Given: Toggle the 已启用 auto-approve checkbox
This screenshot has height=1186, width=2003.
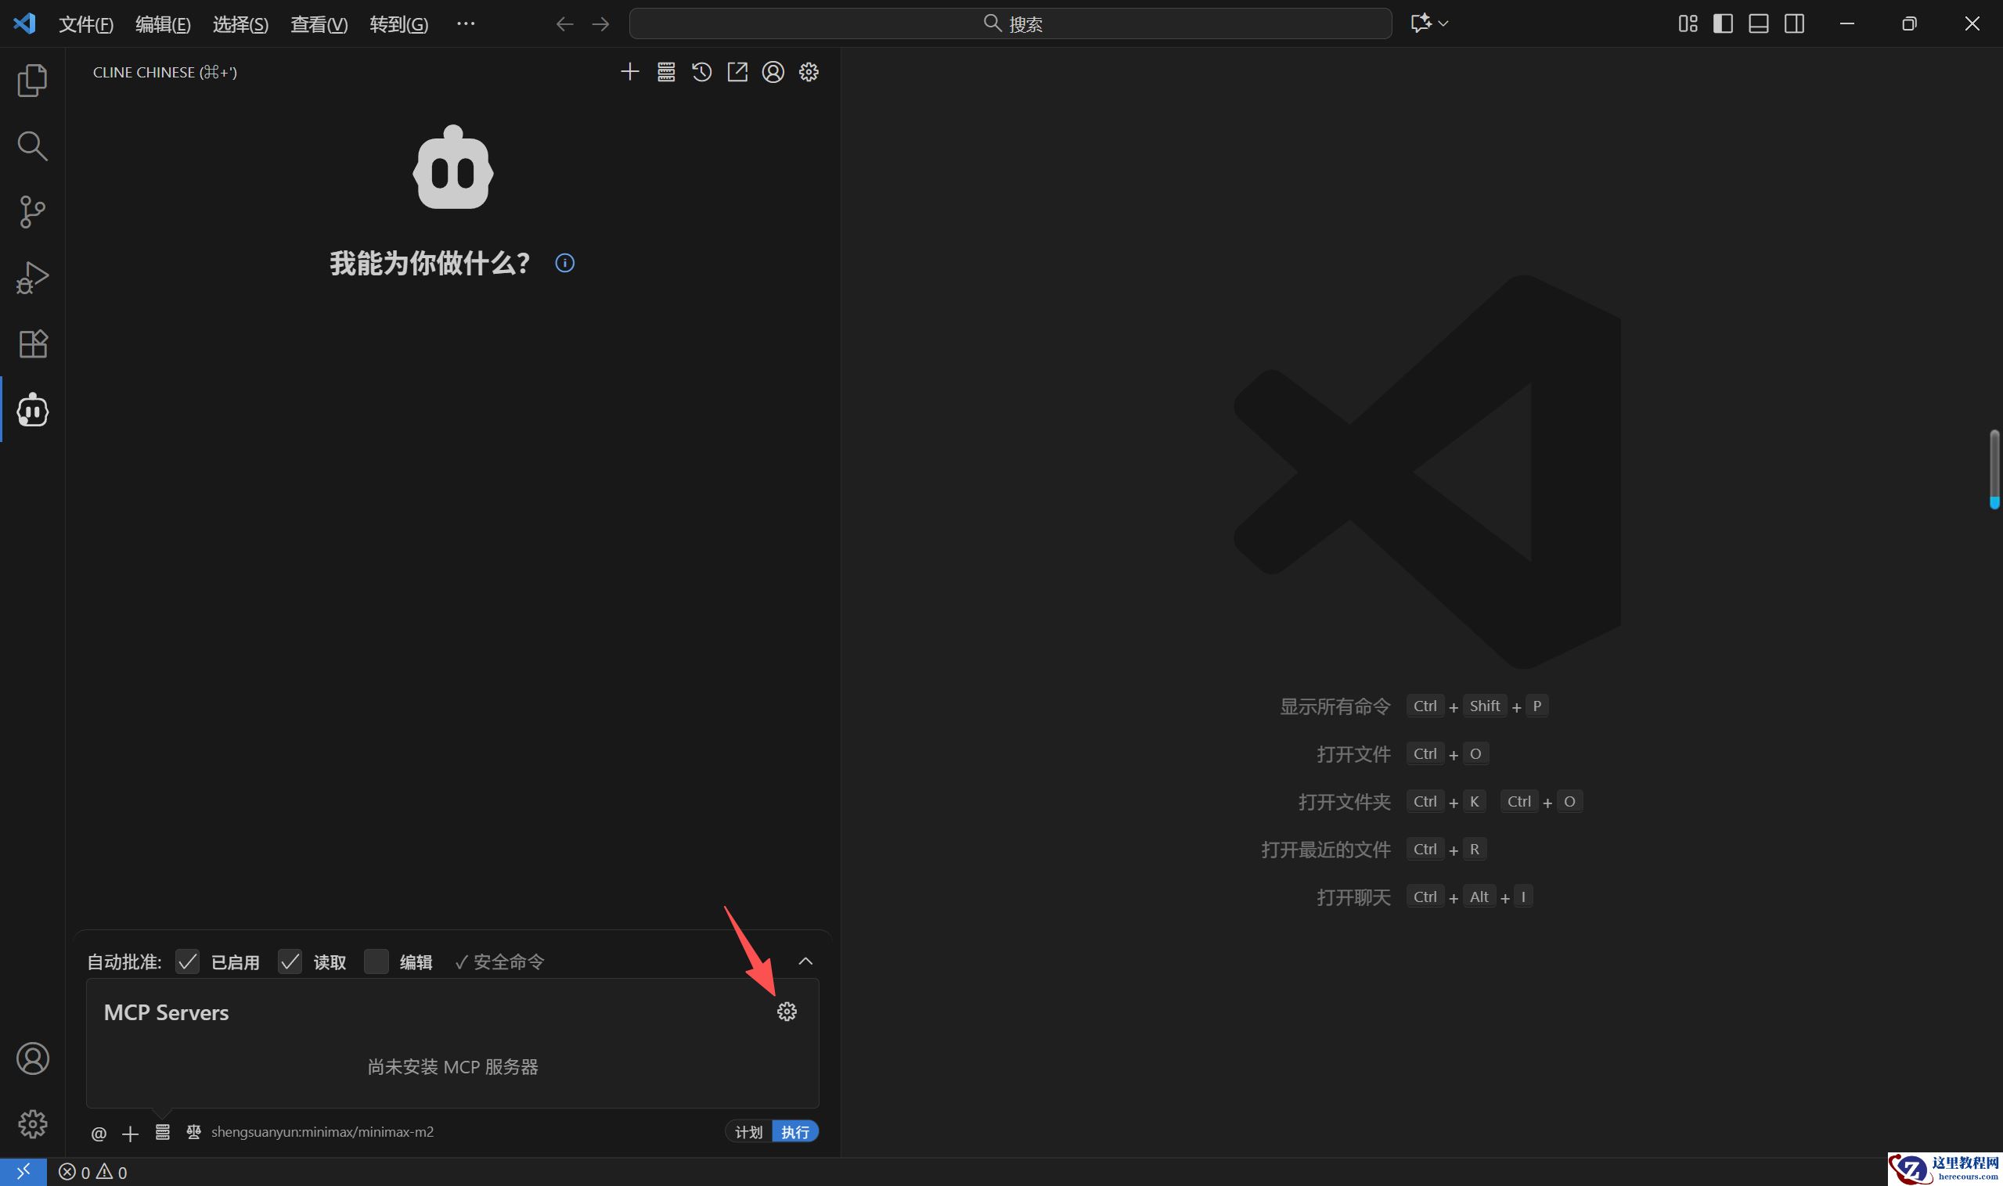Looking at the screenshot, I should (x=187, y=961).
